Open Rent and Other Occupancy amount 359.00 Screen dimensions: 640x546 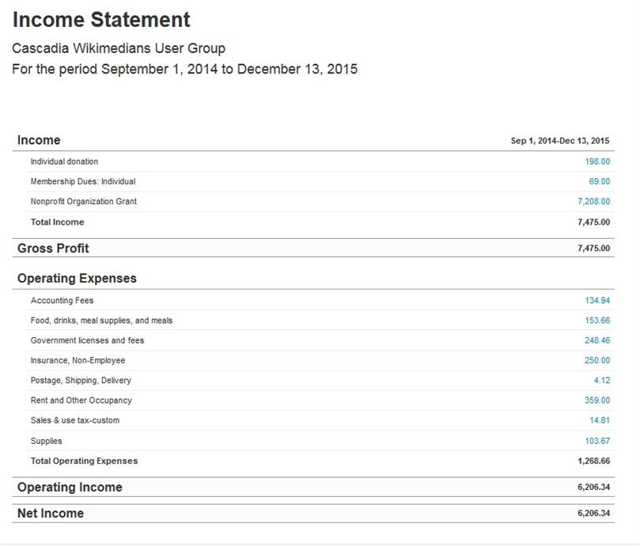(597, 400)
